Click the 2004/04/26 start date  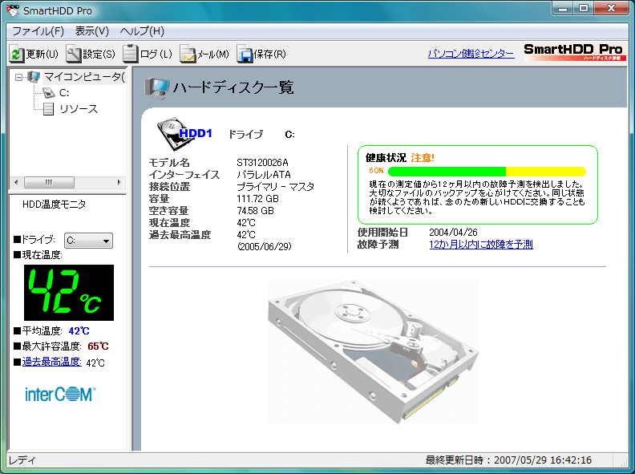453,233
